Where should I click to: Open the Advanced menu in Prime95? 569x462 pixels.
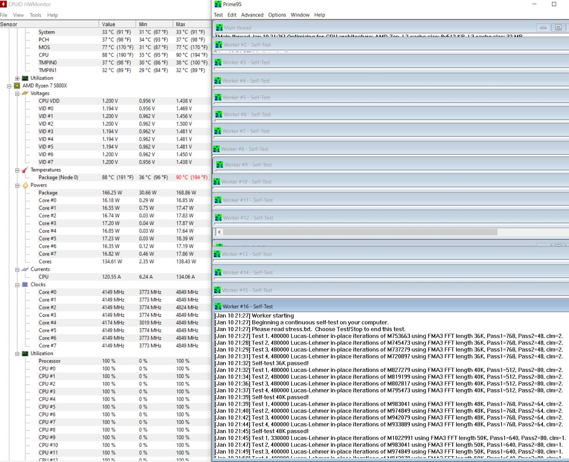pos(252,15)
